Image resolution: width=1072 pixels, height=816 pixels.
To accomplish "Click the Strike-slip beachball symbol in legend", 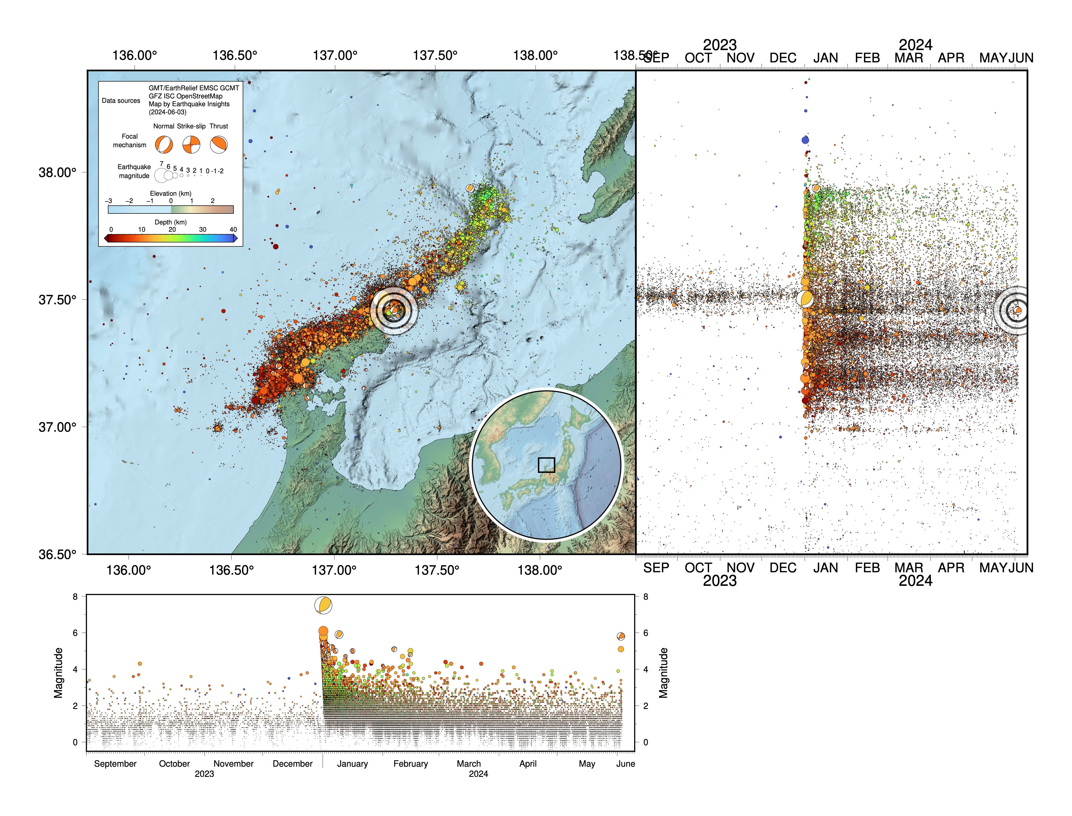I will 191,145.
